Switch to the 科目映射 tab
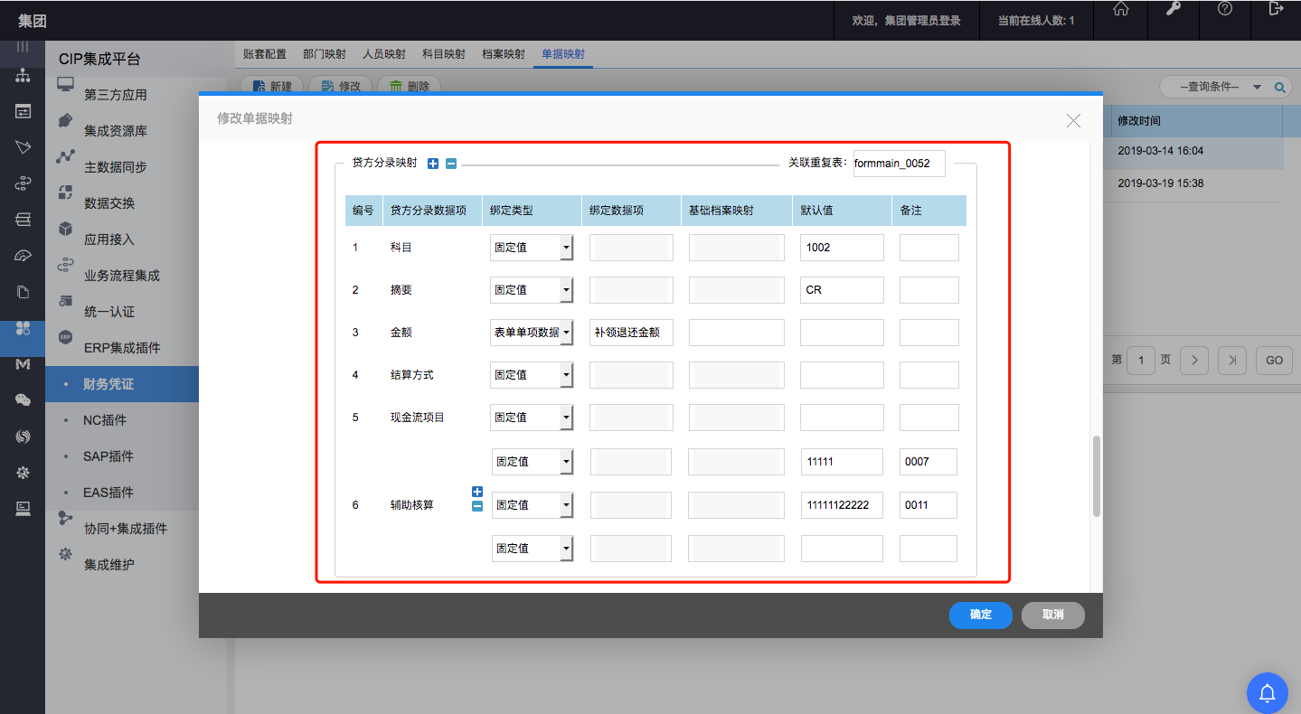The height and width of the screenshot is (714, 1301). click(x=443, y=54)
